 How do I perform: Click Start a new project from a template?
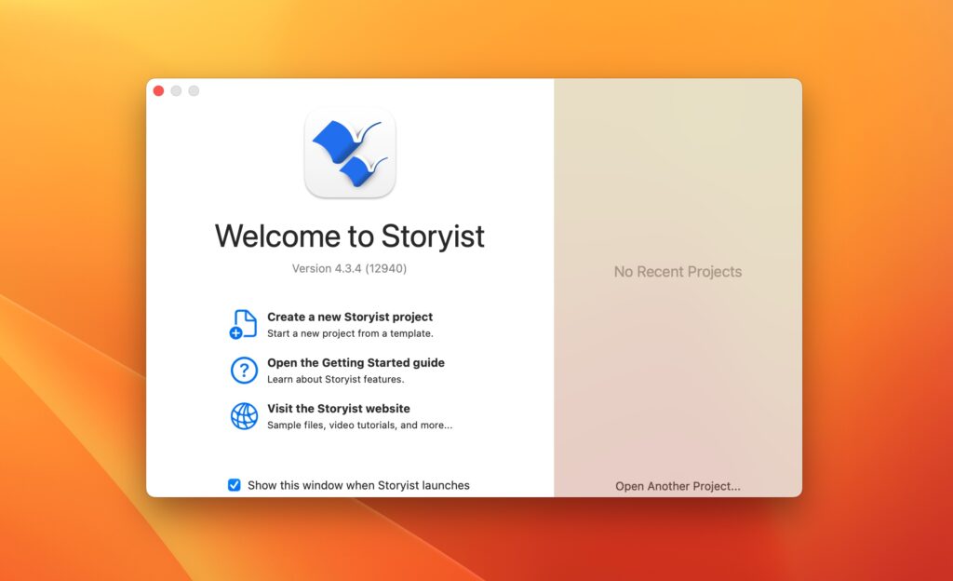click(350, 332)
